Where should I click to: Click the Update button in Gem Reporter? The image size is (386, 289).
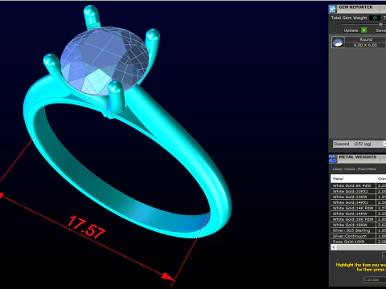click(x=351, y=31)
